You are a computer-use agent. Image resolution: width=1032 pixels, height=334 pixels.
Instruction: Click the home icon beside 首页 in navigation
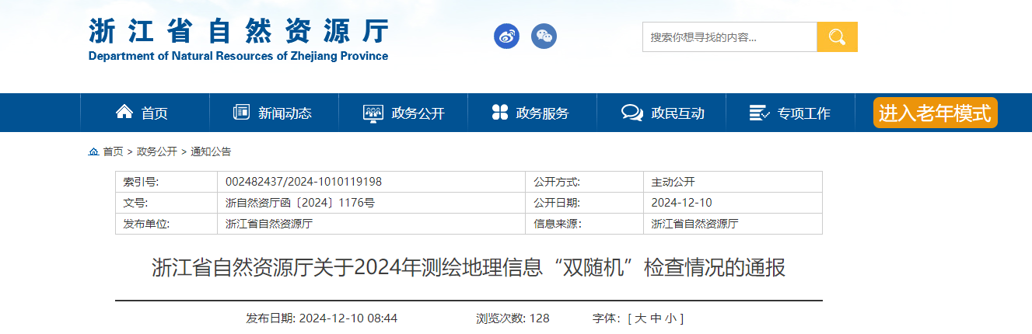pyautogui.click(x=124, y=112)
